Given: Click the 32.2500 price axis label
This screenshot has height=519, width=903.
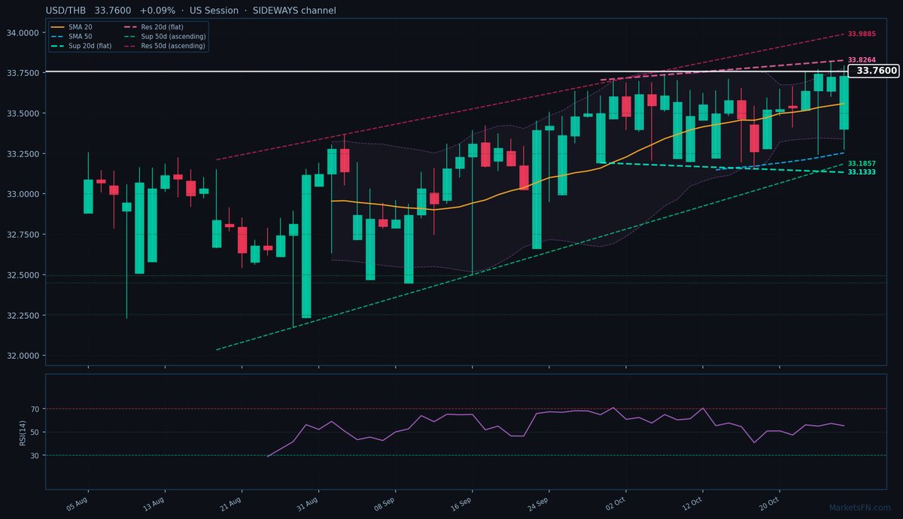Looking at the screenshot, I should [23, 316].
